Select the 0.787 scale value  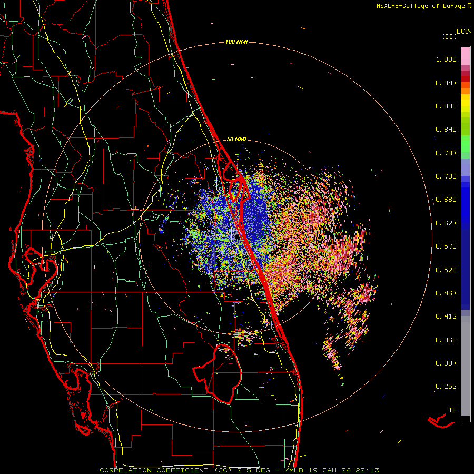click(x=446, y=153)
